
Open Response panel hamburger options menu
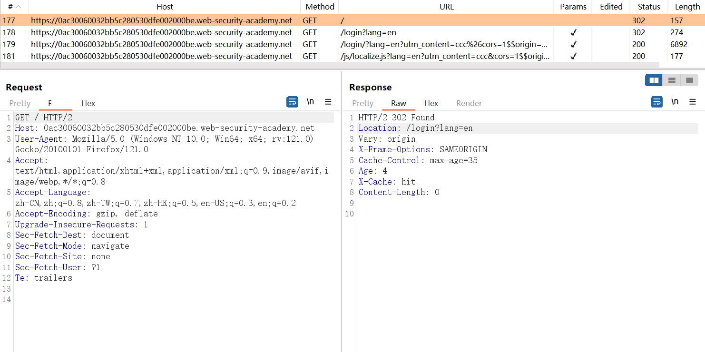[x=692, y=102]
